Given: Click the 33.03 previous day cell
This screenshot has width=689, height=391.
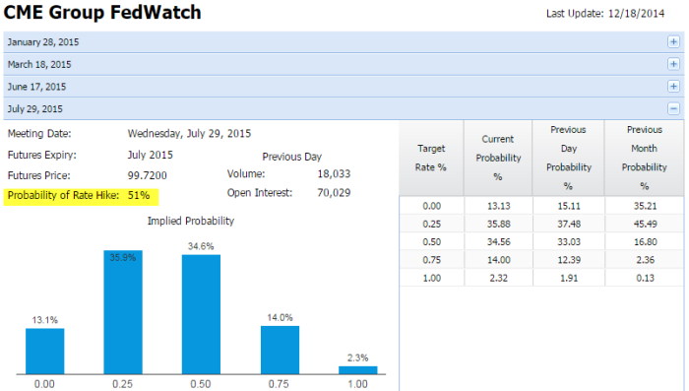Looking at the screenshot, I should click(x=569, y=242).
